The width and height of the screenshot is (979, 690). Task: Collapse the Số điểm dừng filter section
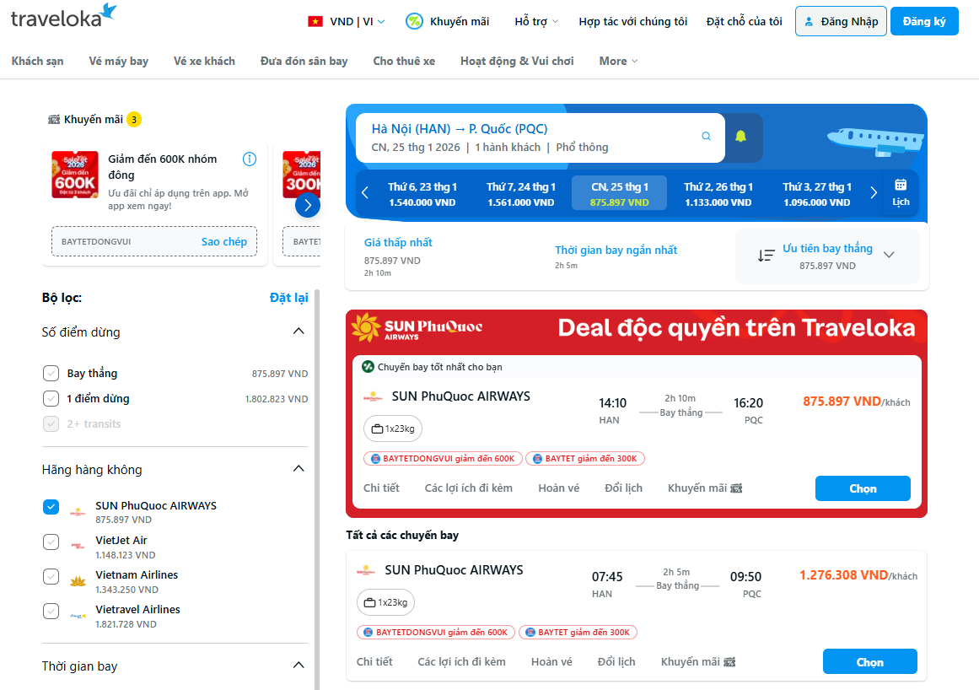tap(298, 331)
